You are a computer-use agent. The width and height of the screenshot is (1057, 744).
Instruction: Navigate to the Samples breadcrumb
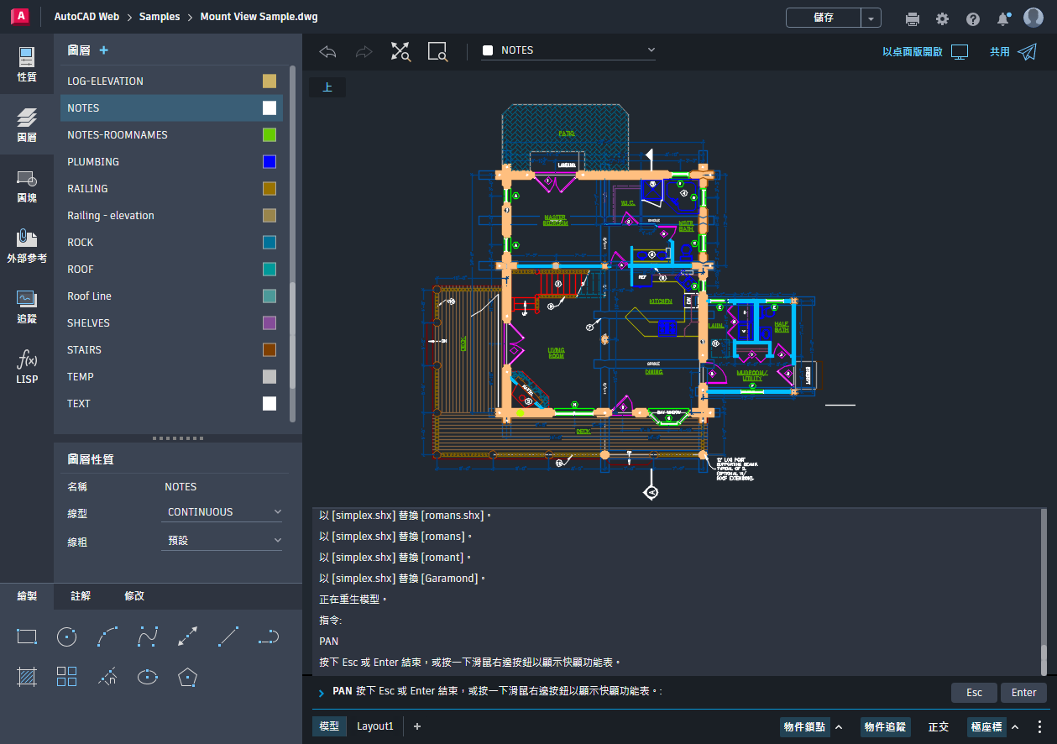(x=160, y=17)
